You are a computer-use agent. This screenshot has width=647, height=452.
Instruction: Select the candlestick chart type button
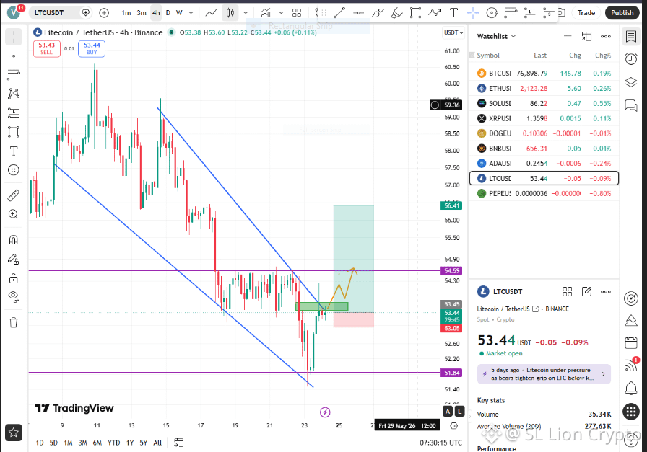[230, 13]
